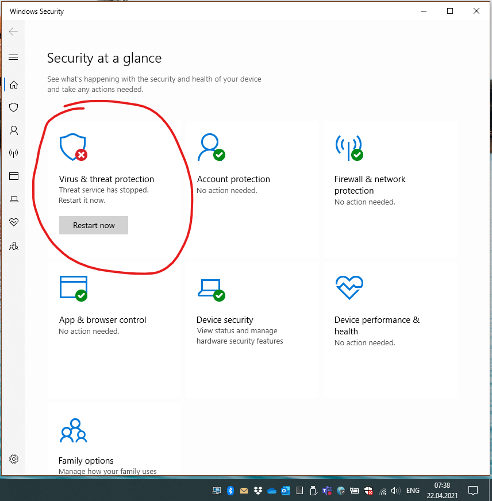This screenshot has width=492, height=501.
Task: Open Windows Security tray icon with red X
Action: [368, 491]
